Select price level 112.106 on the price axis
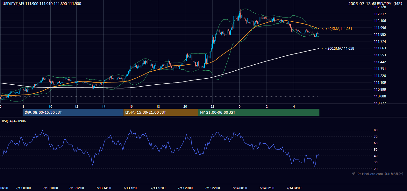The image size is (407, 191). (x=380, y=21)
